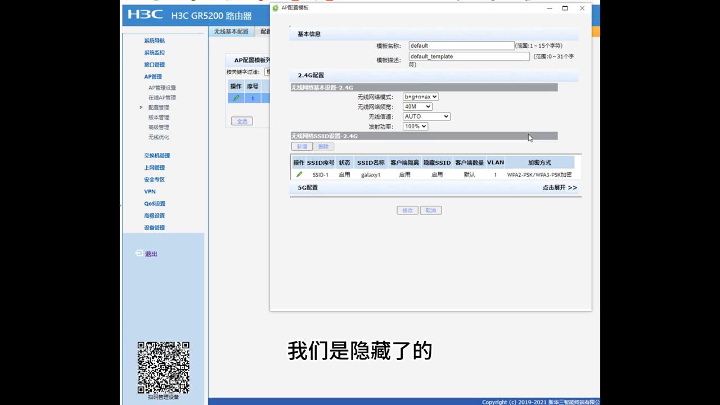Open the 无线网络频宽 40M dropdown

[416, 106]
